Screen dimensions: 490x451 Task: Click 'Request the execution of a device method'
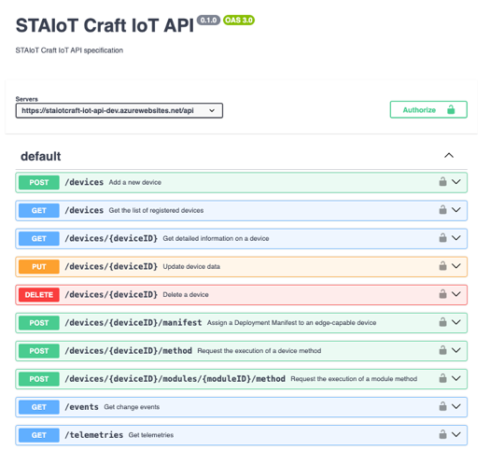tap(259, 351)
